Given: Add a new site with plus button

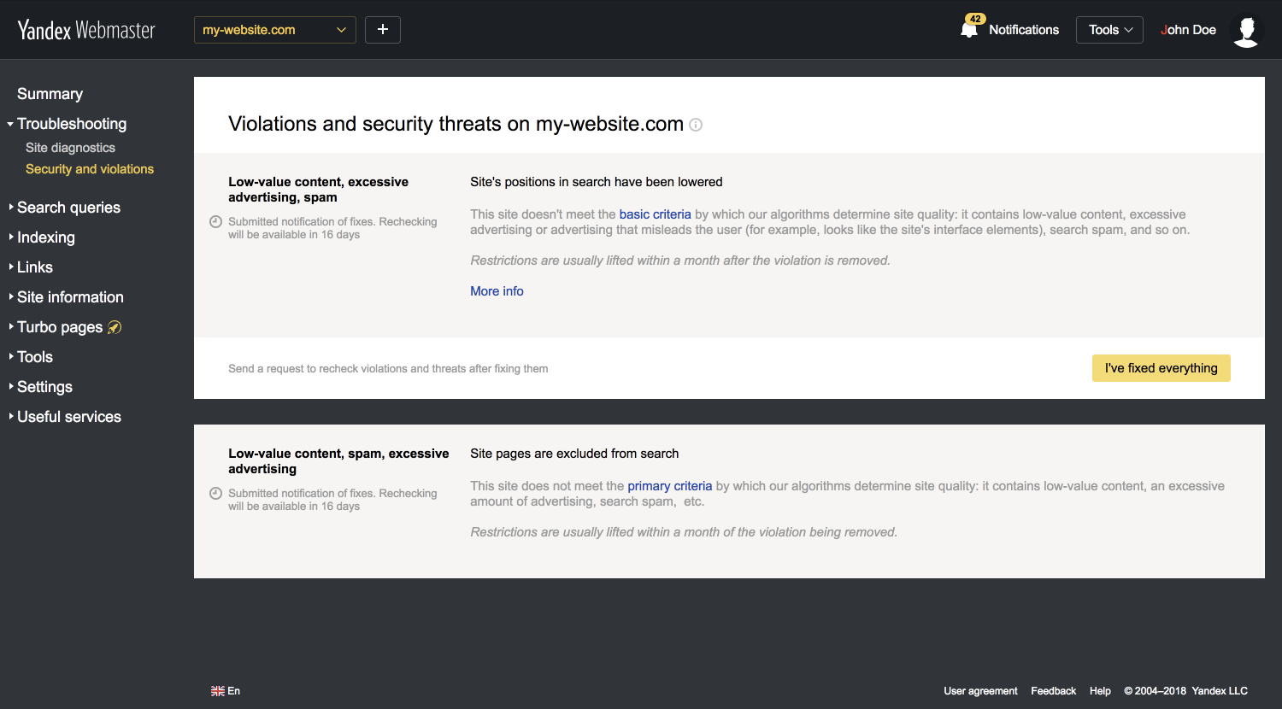Looking at the screenshot, I should click(383, 30).
